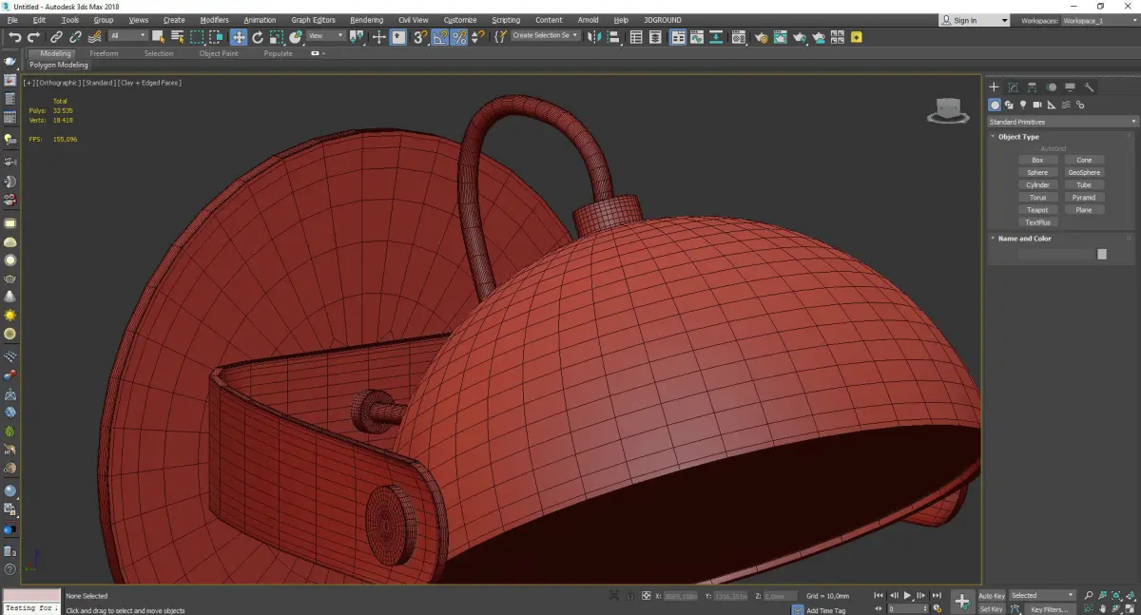Open the Modify tab in command panel
The height and width of the screenshot is (615, 1141).
tap(1013, 87)
